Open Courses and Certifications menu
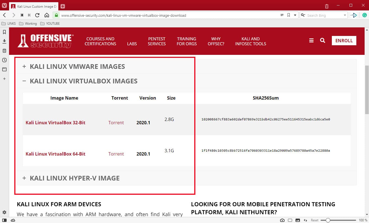 [100, 41]
